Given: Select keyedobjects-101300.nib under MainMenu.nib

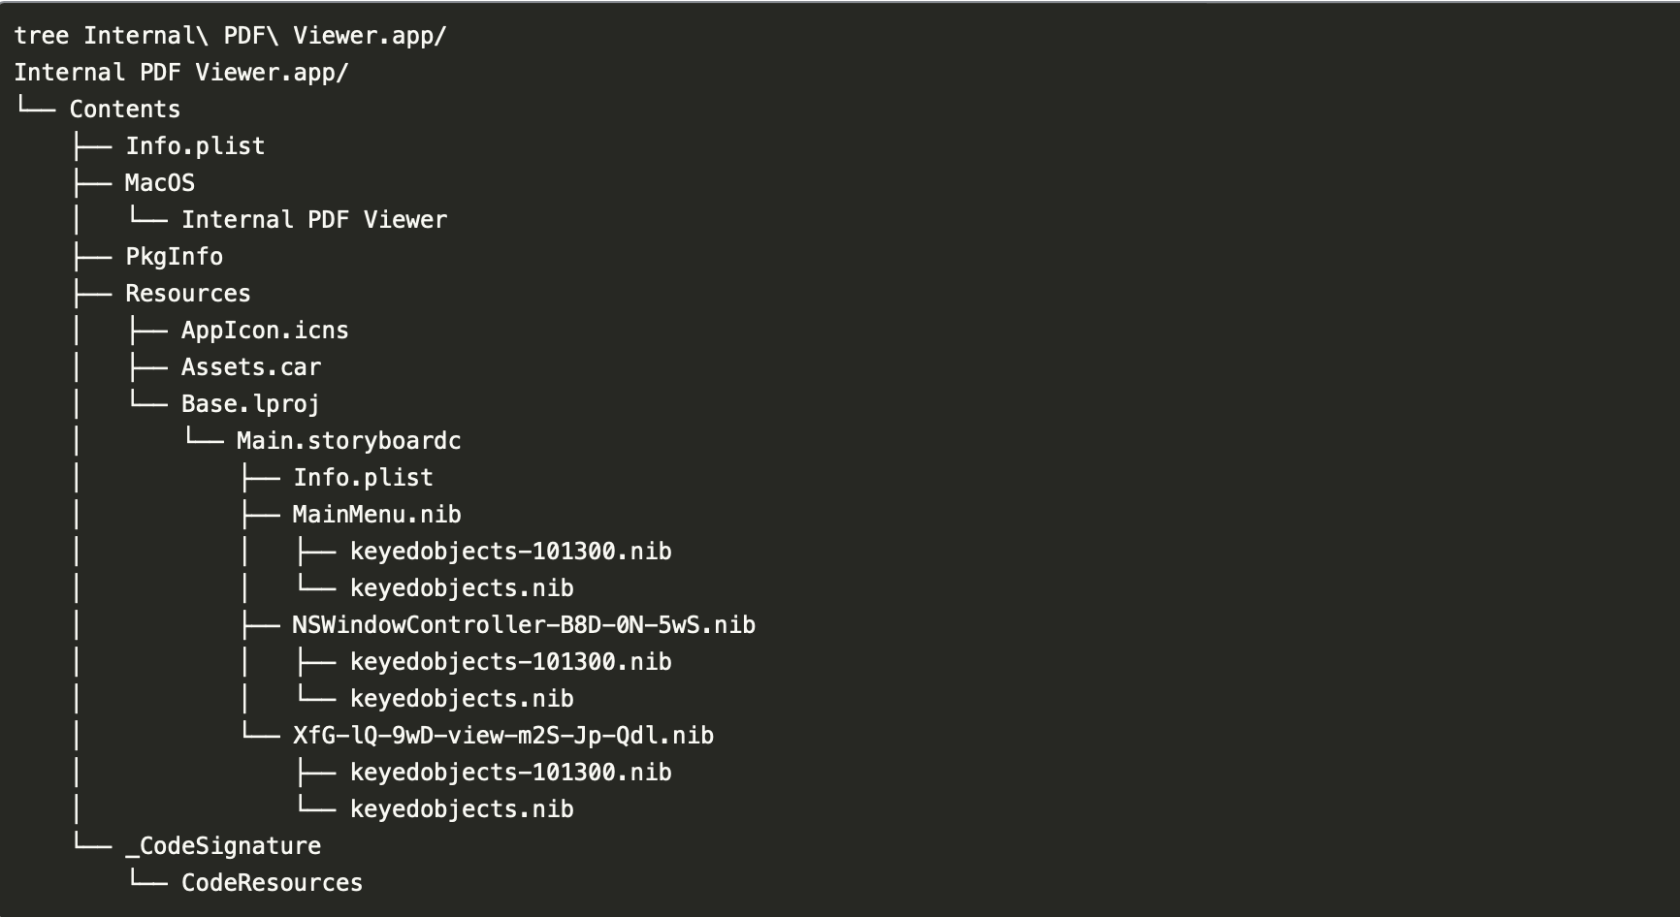Looking at the screenshot, I should point(510,552).
